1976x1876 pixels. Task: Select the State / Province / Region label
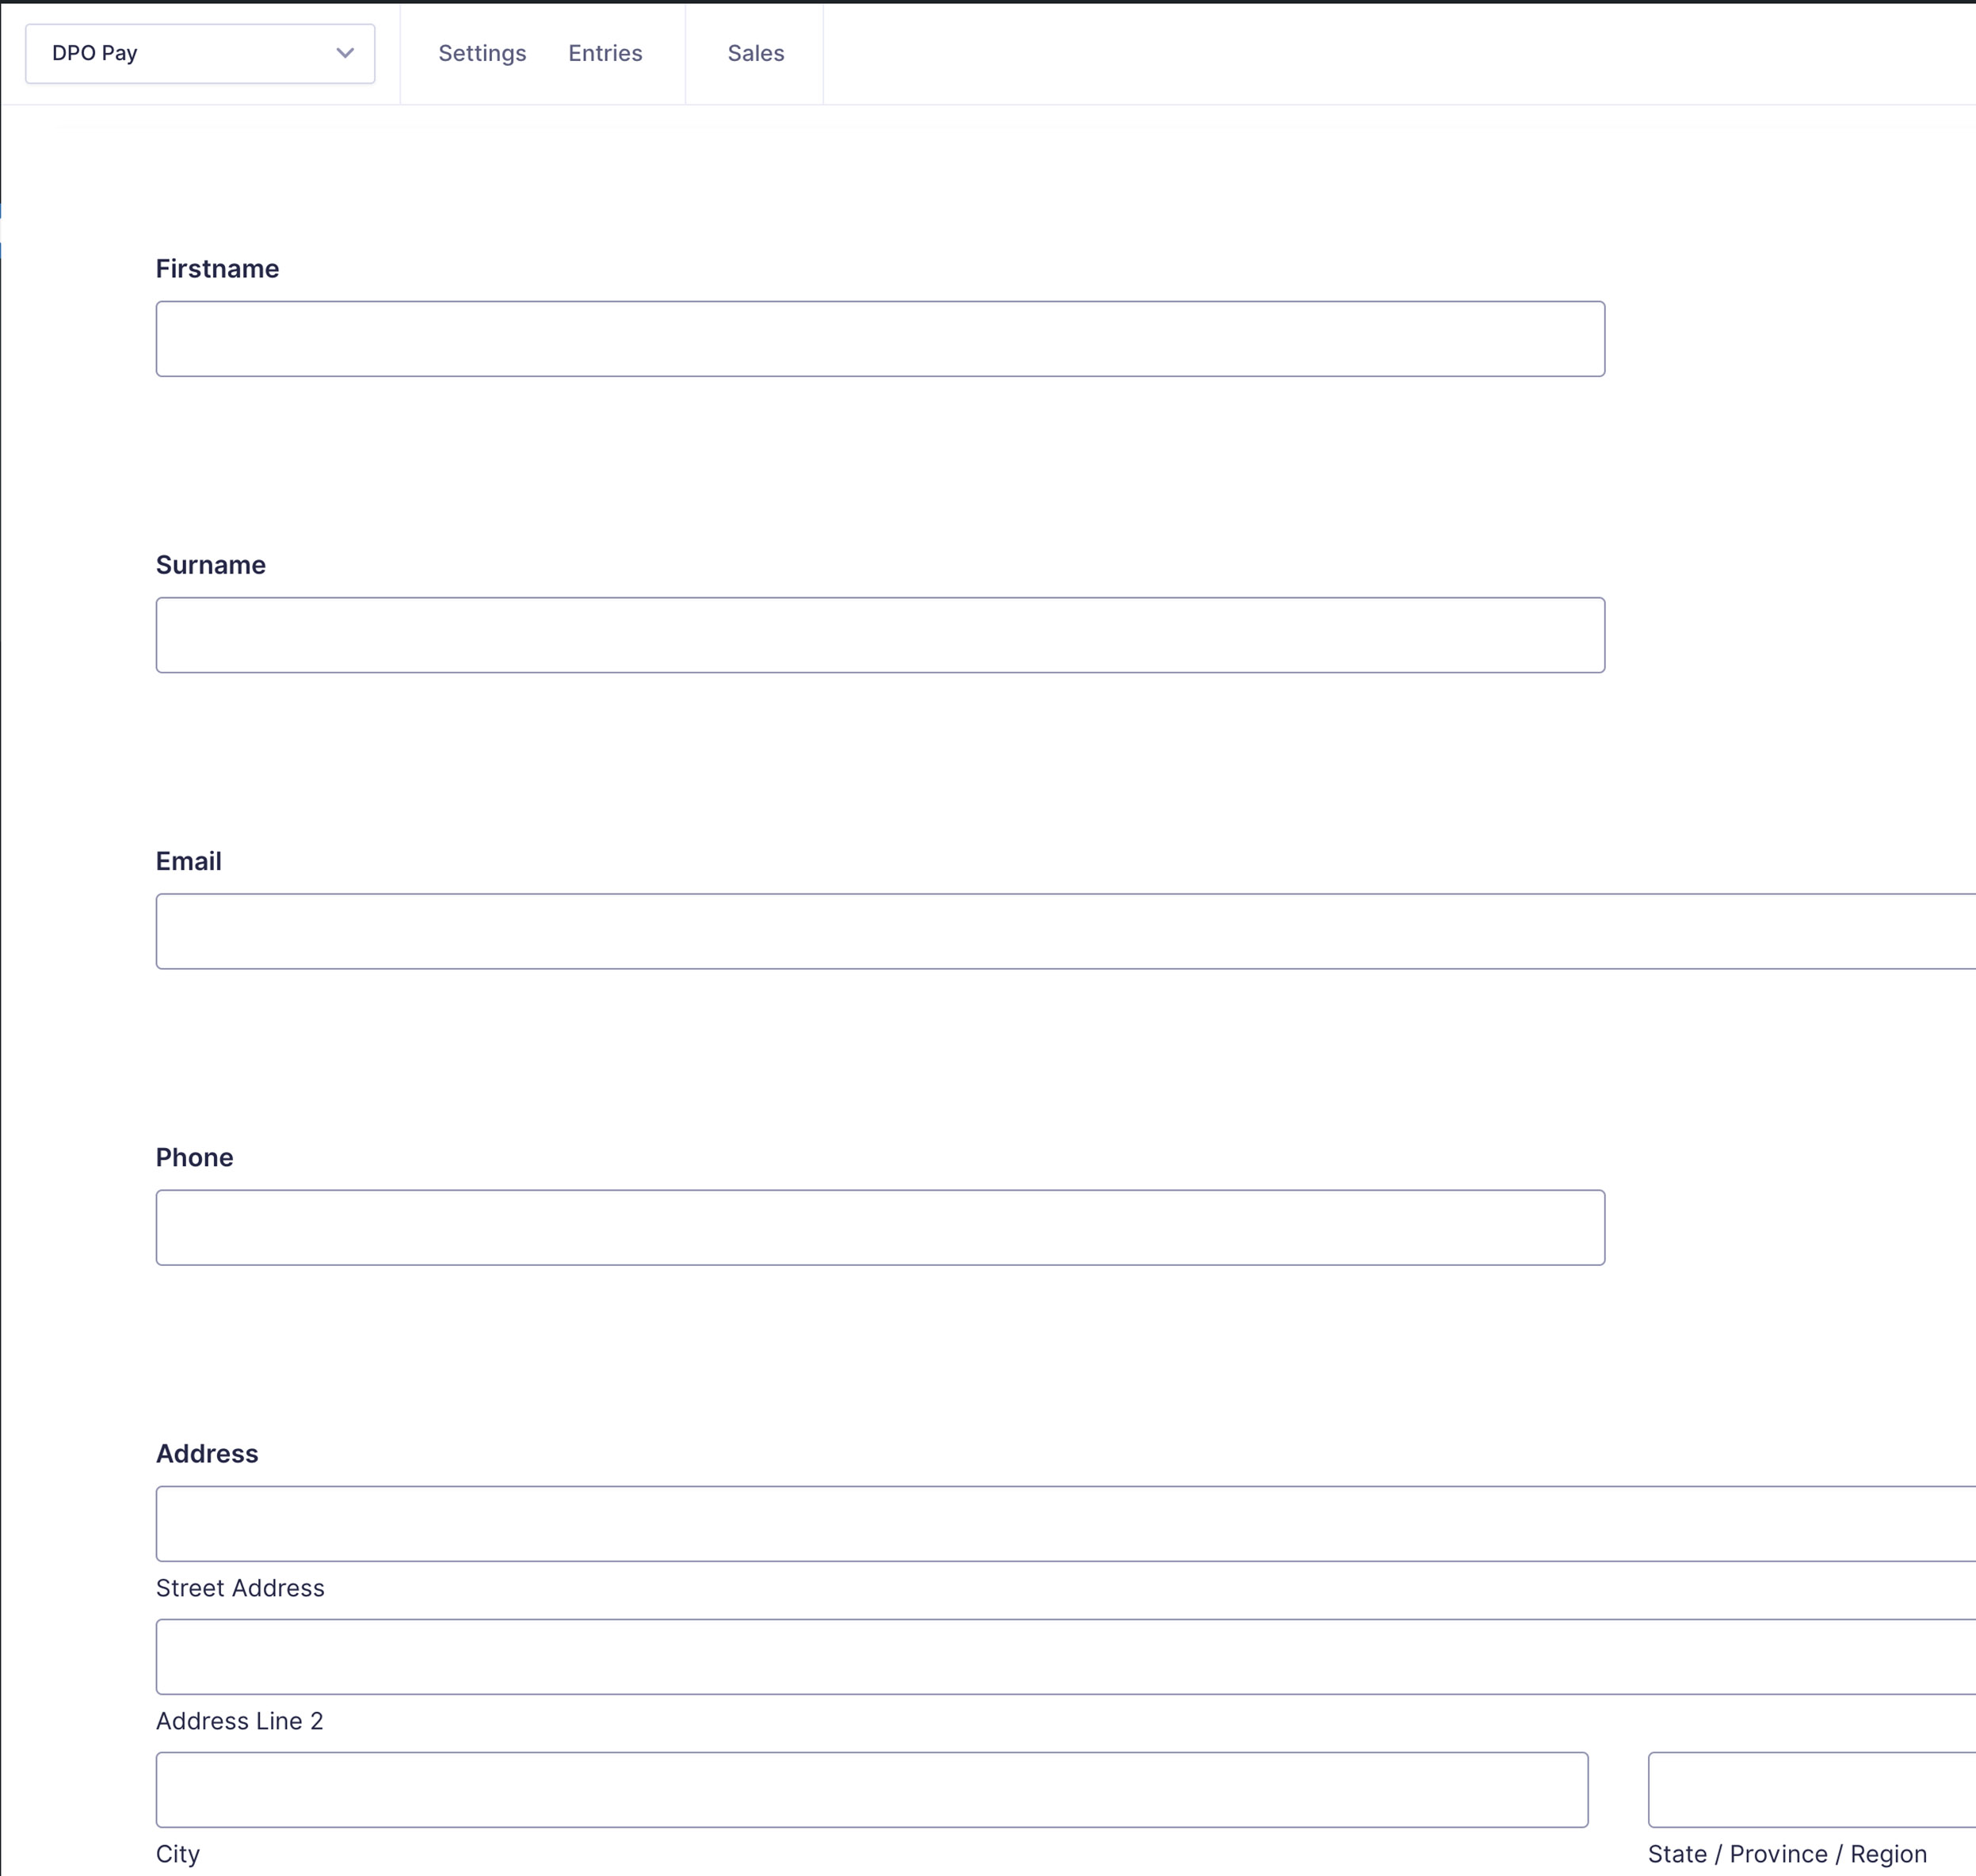click(1787, 1854)
